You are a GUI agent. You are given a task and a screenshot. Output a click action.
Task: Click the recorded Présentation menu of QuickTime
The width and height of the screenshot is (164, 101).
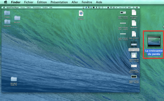click(37, 8)
